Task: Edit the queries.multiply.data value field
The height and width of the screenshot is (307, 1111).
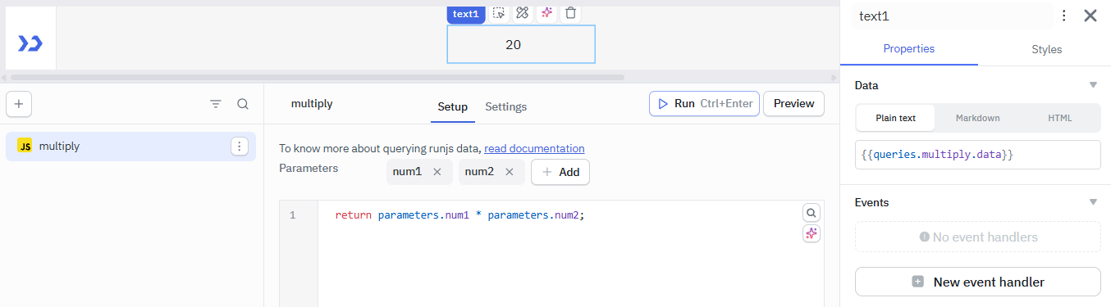Action: click(978, 155)
